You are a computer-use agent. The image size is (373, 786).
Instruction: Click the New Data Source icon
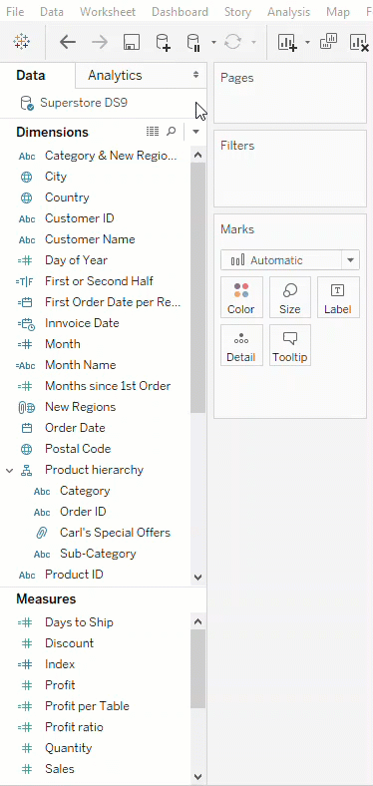pos(163,42)
